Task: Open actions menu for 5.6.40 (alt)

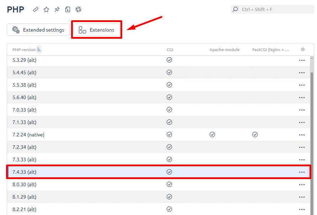Action: 302,97
